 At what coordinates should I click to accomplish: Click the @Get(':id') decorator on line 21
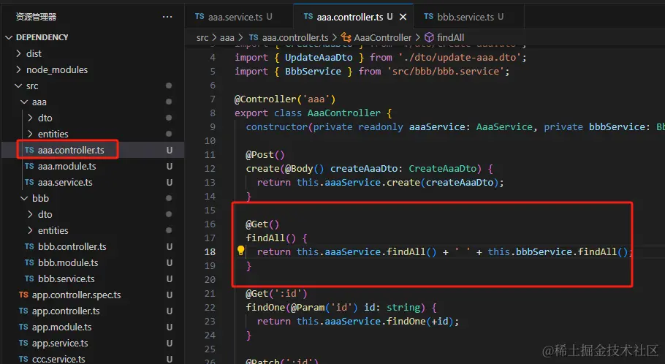pyautogui.click(x=276, y=294)
